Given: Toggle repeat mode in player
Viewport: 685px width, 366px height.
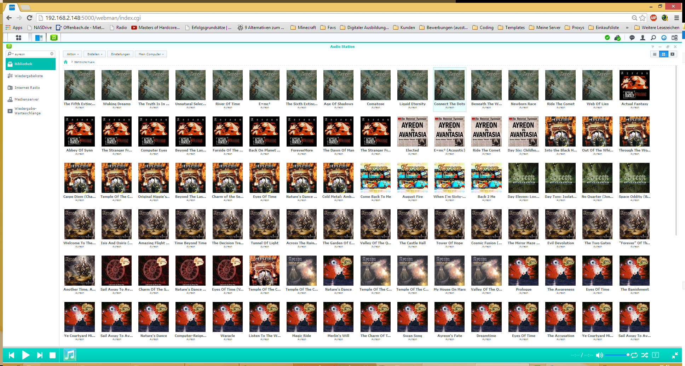Looking at the screenshot, I should pos(634,355).
